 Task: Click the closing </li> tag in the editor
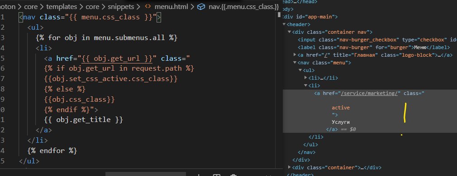click(x=38, y=140)
